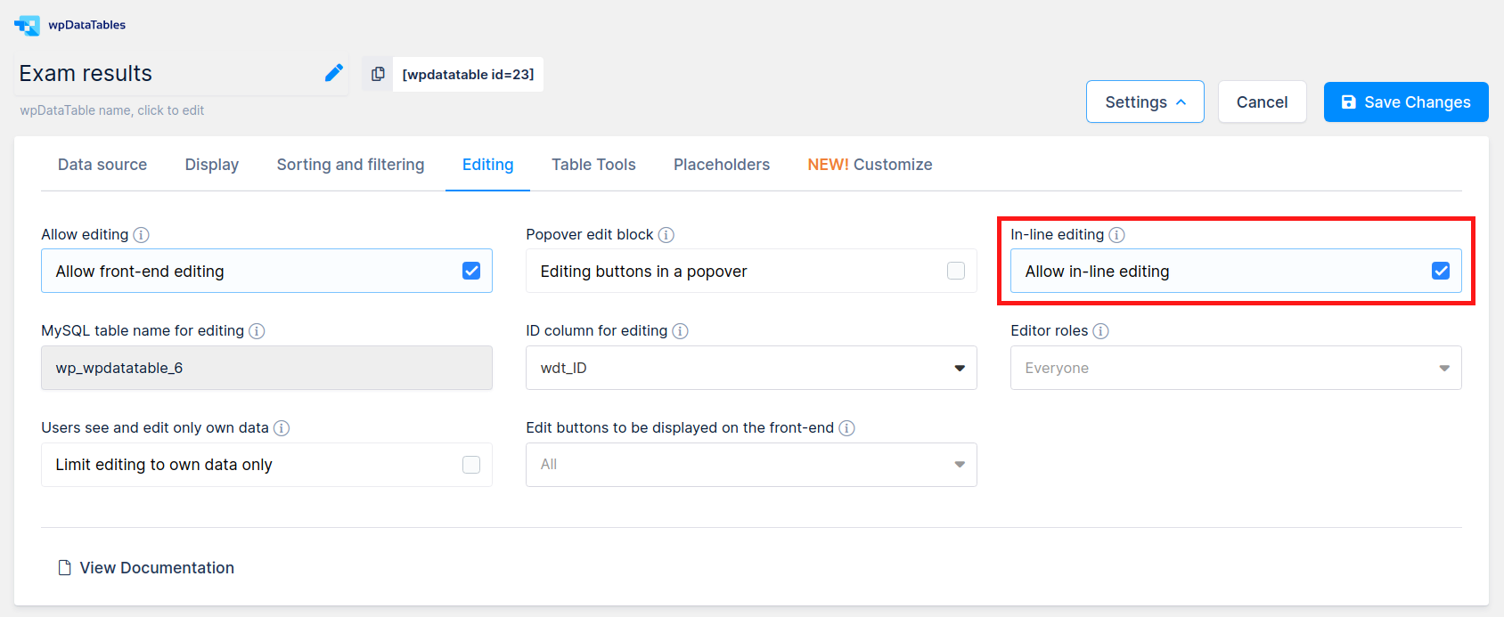The height and width of the screenshot is (617, 1504).
Task: Click the In-line editing info icon
Action: [1116, 235]
